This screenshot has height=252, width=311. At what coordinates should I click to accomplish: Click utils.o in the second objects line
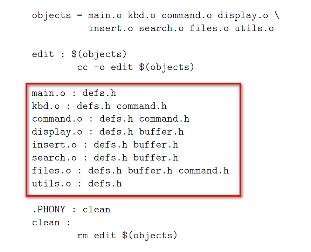254,28
